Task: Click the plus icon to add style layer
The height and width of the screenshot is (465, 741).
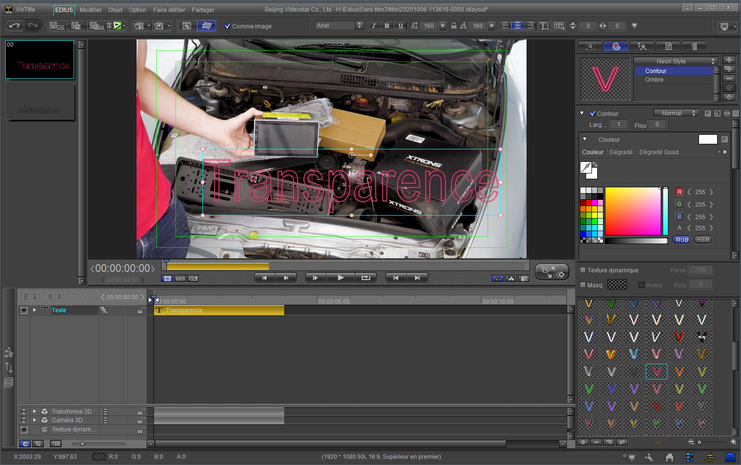Action: [x=729, y=60]
